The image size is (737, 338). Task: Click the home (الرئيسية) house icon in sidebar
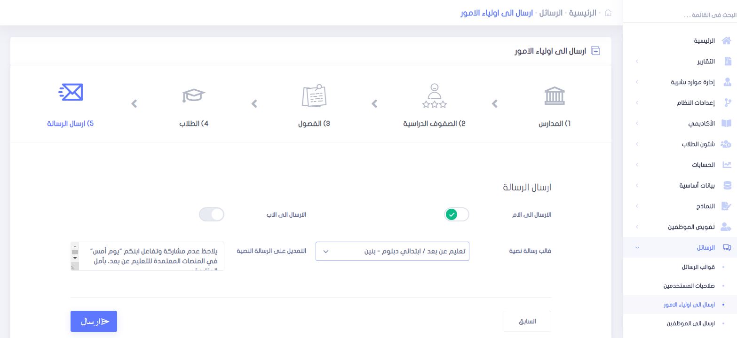click(727, 40)
